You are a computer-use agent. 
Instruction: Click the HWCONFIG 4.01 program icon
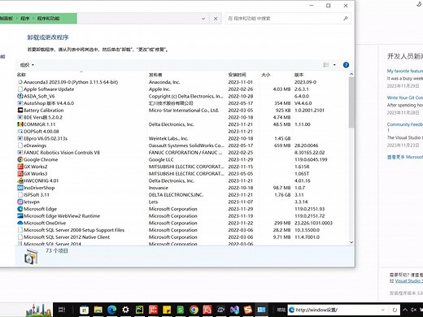pos(20,180)
